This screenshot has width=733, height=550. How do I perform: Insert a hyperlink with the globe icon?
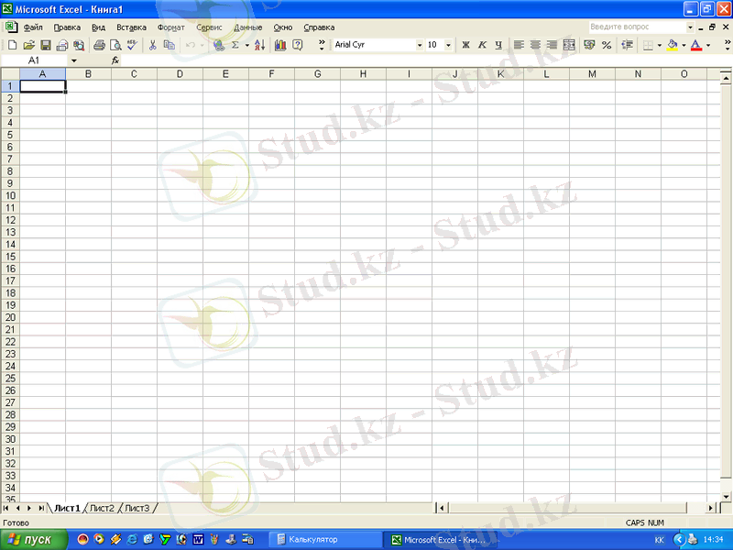[x=218, y=45]
